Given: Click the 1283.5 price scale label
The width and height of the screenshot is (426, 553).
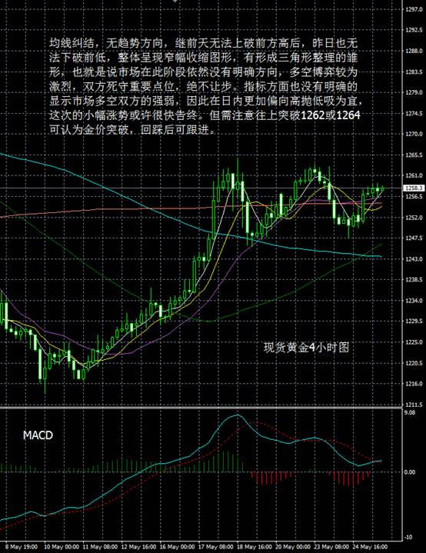Looking at the screenshot, I should tap(414, 72).
